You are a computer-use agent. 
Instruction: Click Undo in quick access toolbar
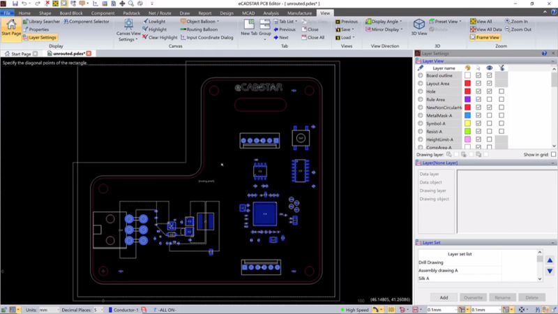24,3
